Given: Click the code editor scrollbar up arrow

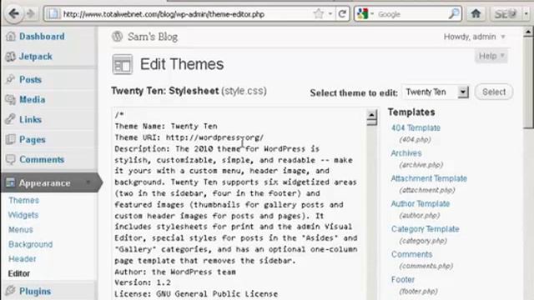Looking at the screenshot, I should click(371, 115).
